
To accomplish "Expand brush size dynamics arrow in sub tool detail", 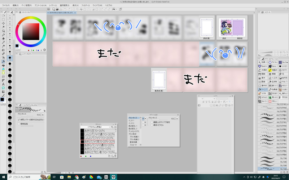I will tap(146, 119).
